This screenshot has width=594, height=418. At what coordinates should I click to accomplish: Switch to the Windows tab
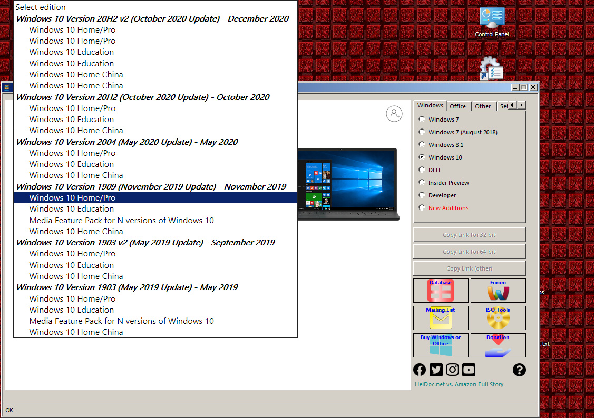pyautogui.click(x=430, y=105)
